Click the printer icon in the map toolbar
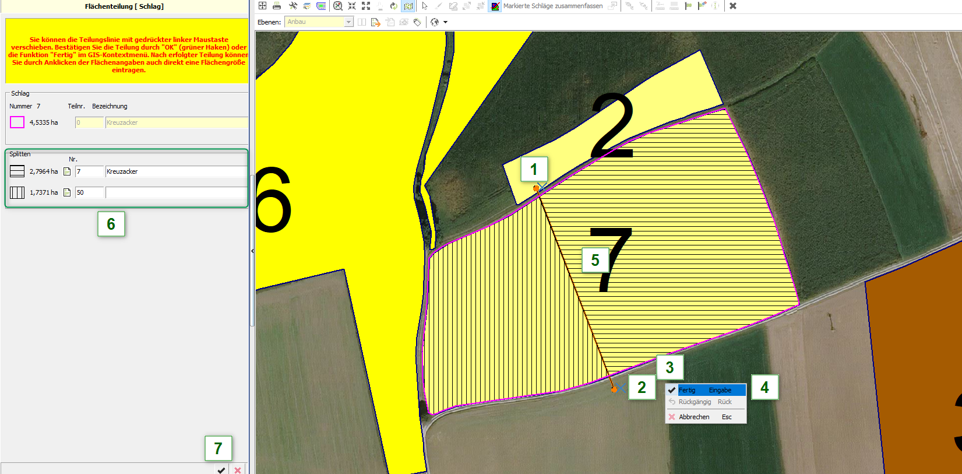The width and height of the screenshot is (962, 474). click(277, 6)
